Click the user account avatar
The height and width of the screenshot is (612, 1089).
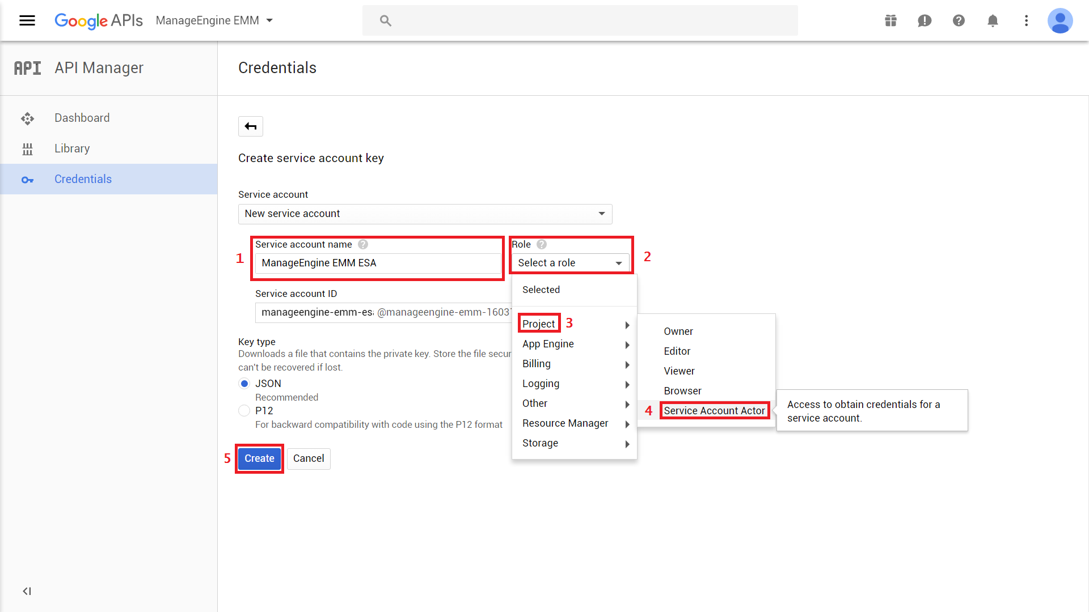click(1060, 21)
